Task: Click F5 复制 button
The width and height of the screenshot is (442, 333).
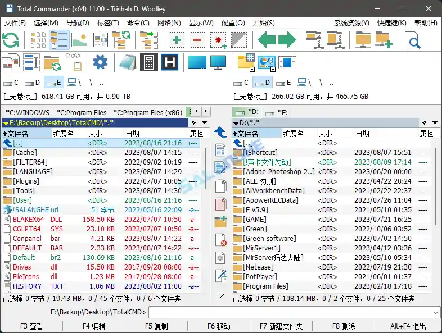Action: (156, 326)
